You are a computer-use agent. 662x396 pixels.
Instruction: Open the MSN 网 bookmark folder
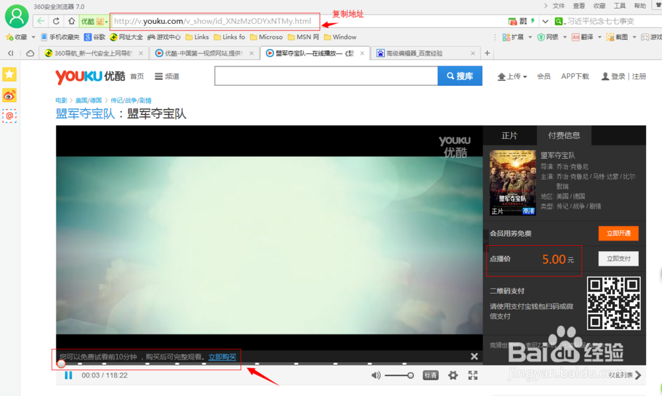[303, 37]
